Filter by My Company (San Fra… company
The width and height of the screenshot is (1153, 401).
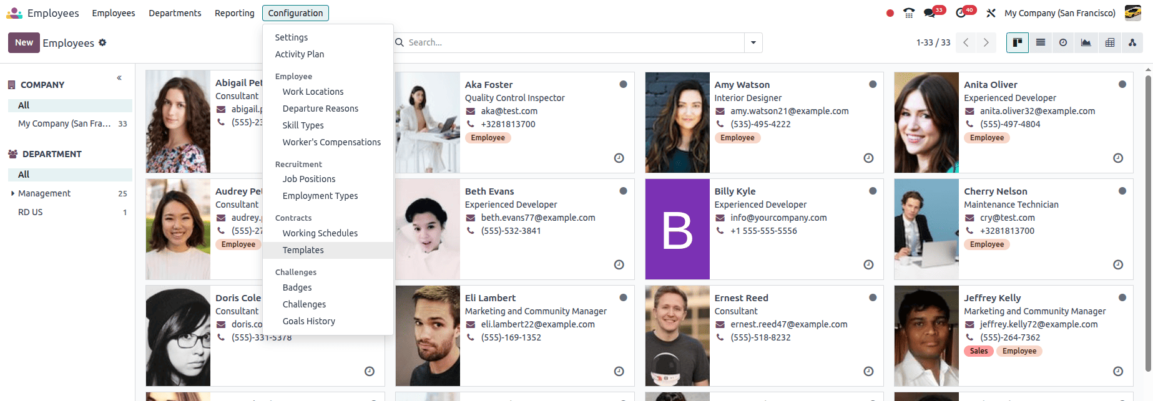pyautogui.click(x=70, y=123)
